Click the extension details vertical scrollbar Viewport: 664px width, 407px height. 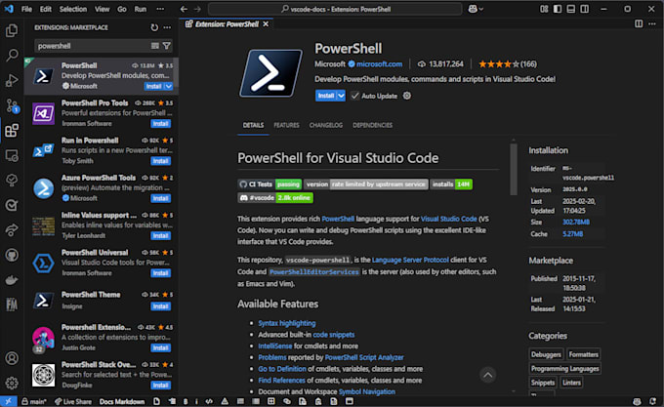click(x=514, y=169)
